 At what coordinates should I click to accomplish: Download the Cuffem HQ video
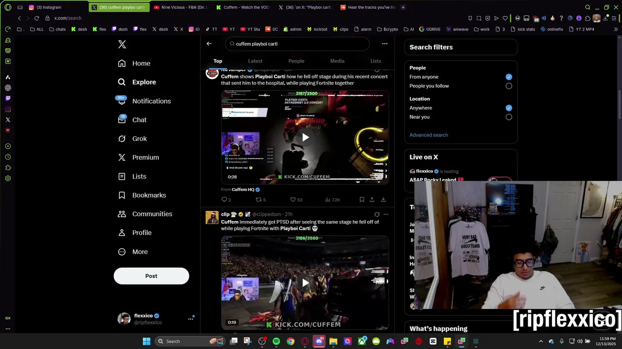pos(383,200)
